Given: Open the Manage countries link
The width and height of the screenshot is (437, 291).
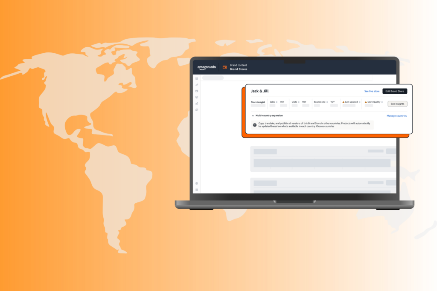Looking at the screenshot, I should tap(396, 116).
